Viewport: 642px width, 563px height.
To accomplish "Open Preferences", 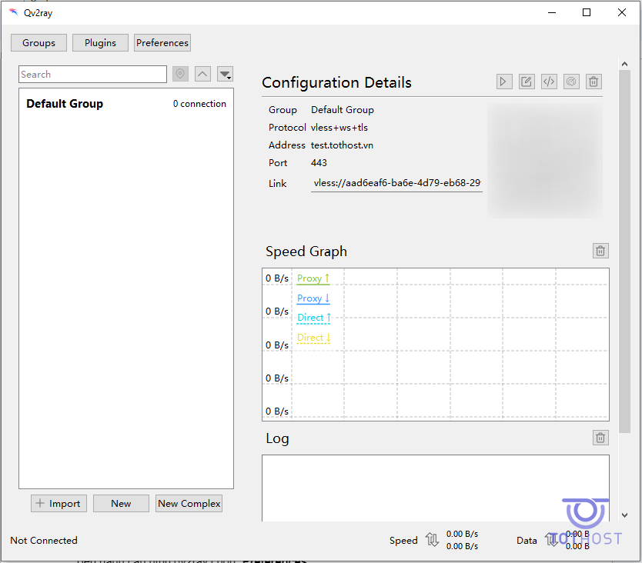I will click(x=162, y=43).
